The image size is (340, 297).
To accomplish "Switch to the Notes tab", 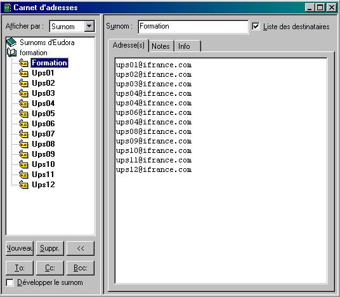I will (x=160, y=46).
